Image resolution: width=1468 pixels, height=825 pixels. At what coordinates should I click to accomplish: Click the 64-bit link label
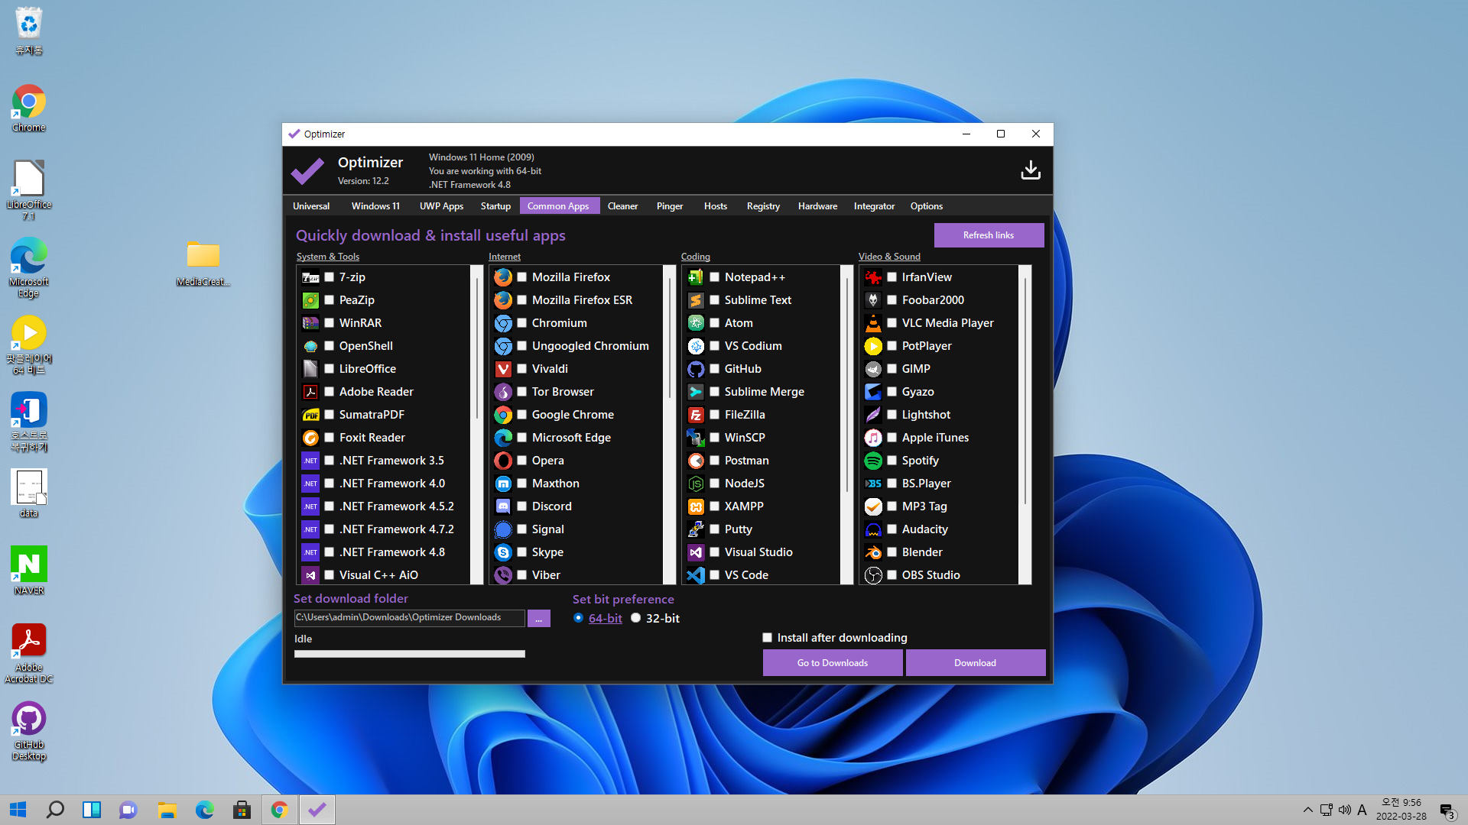tap(606, 619)
